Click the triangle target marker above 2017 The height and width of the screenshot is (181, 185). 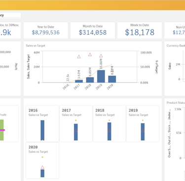point(79,57)
